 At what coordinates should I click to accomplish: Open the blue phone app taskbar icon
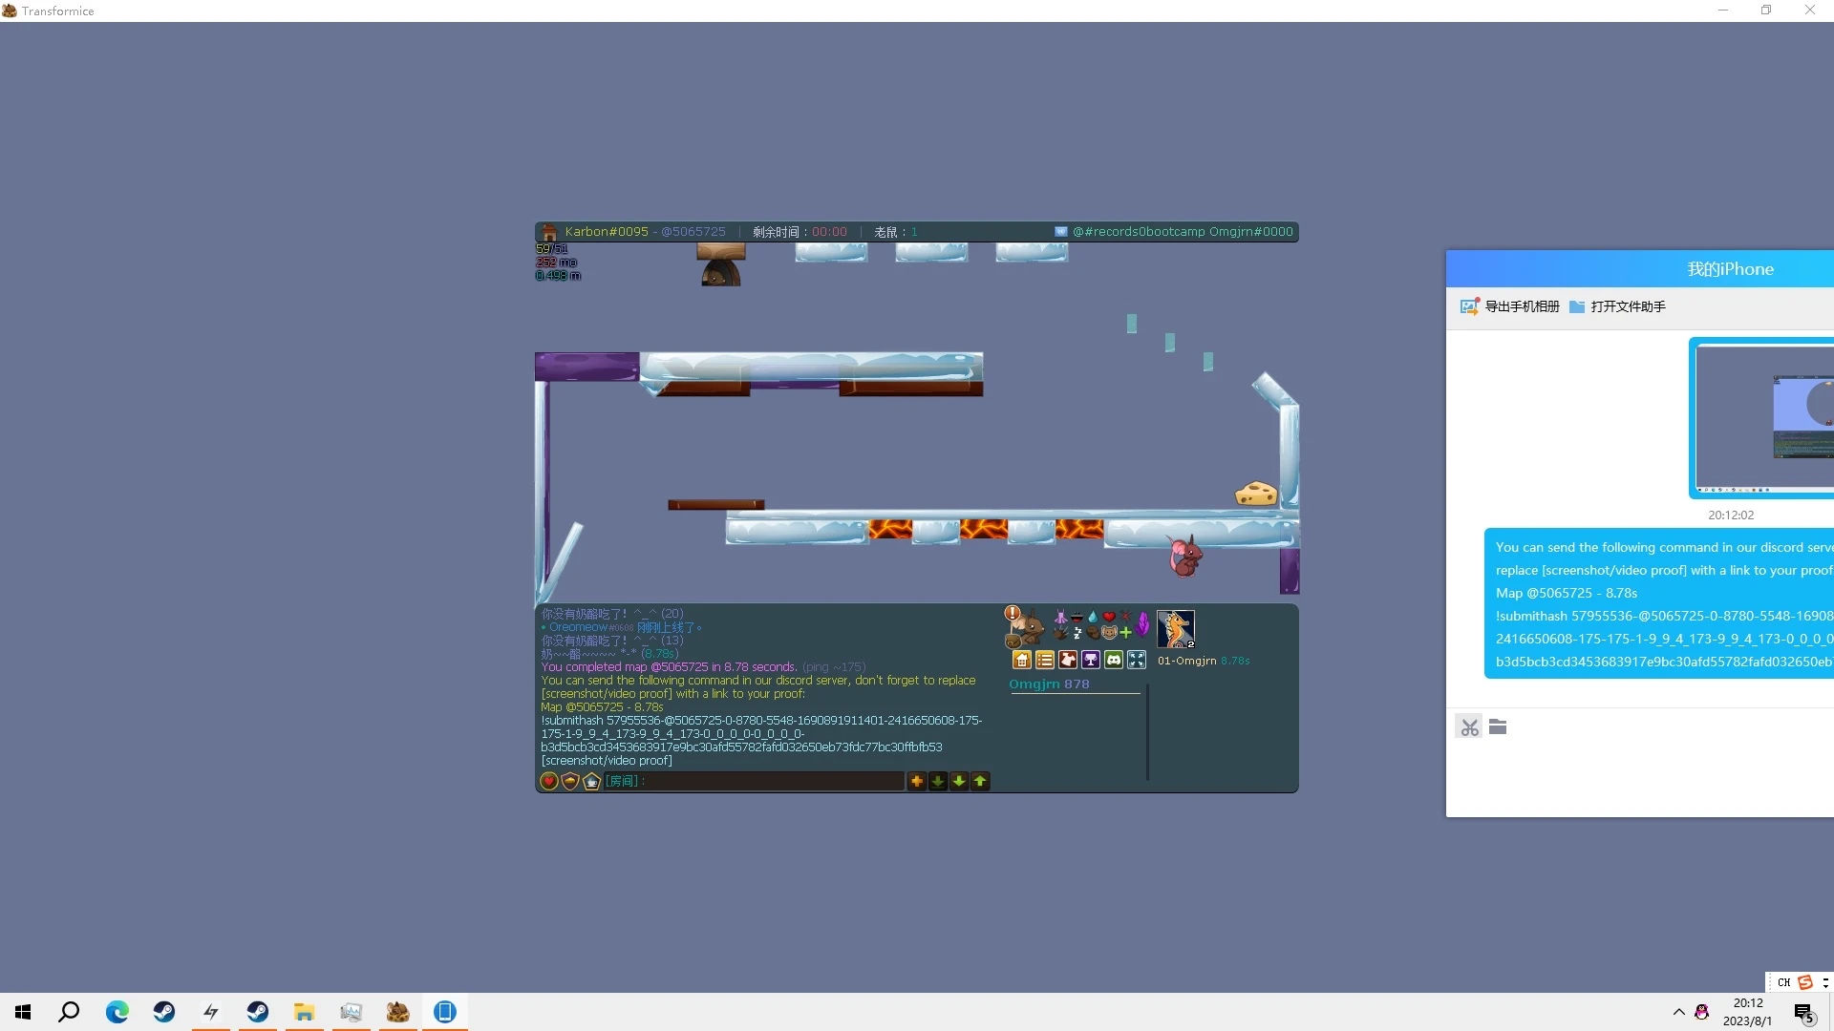(x=444, y=1012)
